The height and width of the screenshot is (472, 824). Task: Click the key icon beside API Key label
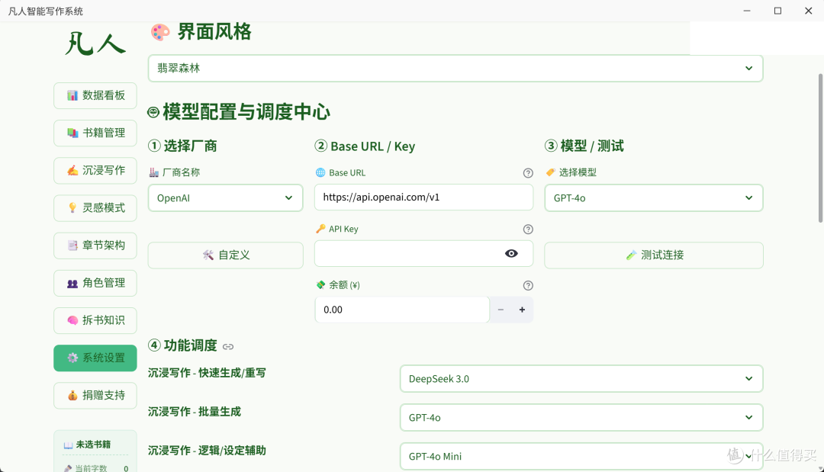coord(320,229)
